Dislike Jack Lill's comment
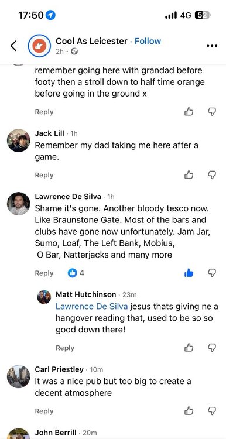This screenshot has width=226, height=439. click(x=212, y=175)
